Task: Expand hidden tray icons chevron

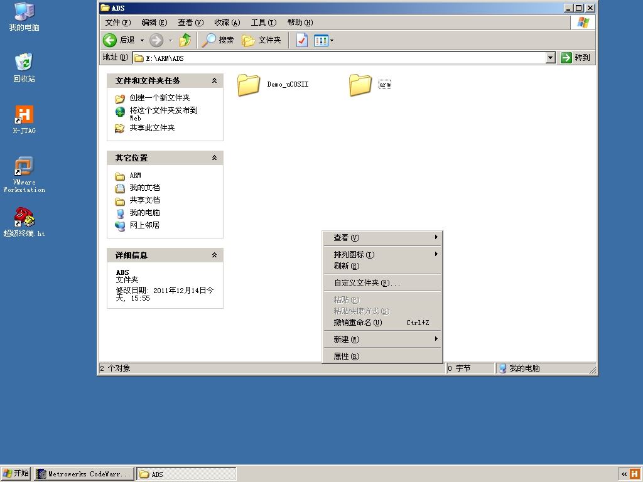Action: [x=624, y=474]
